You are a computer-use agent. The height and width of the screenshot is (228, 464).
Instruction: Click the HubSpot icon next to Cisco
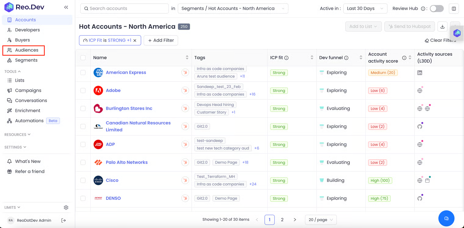tap(185, 180)
